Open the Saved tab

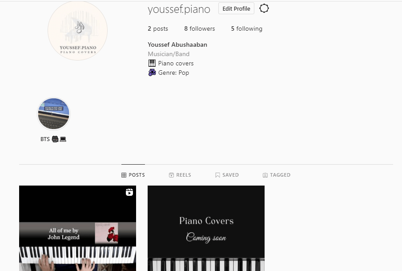click(x=227, y=175)
